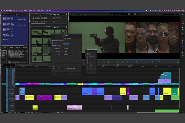Play the sequence in the record monitor
This screenshot has width=185, height=123.
(153, 61)
